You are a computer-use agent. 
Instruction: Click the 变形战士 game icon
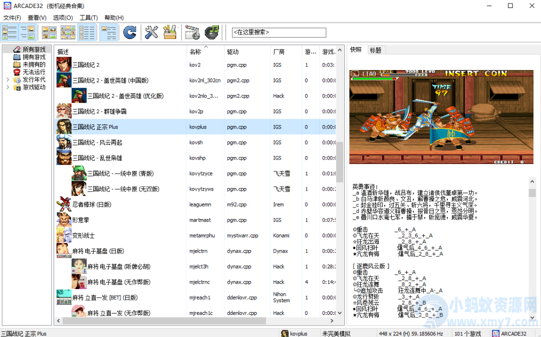pos(64,235)
